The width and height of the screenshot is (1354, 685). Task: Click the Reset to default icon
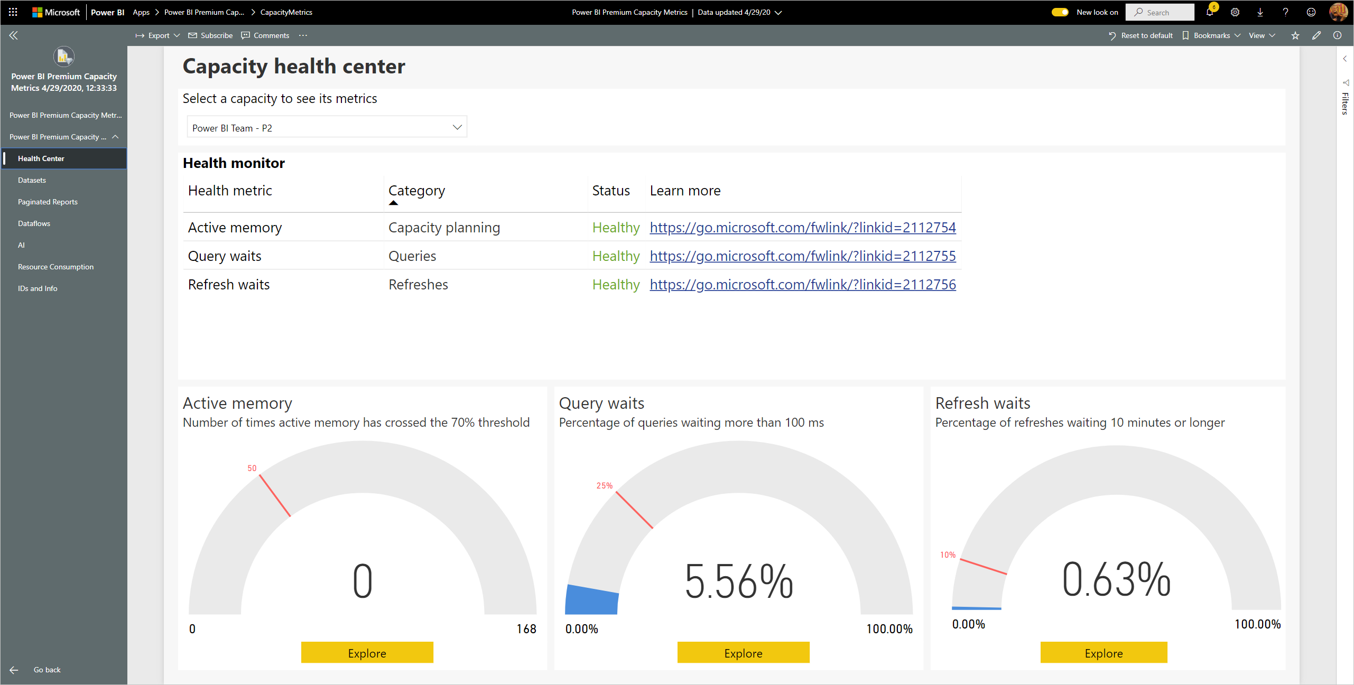coord(1112,35)
